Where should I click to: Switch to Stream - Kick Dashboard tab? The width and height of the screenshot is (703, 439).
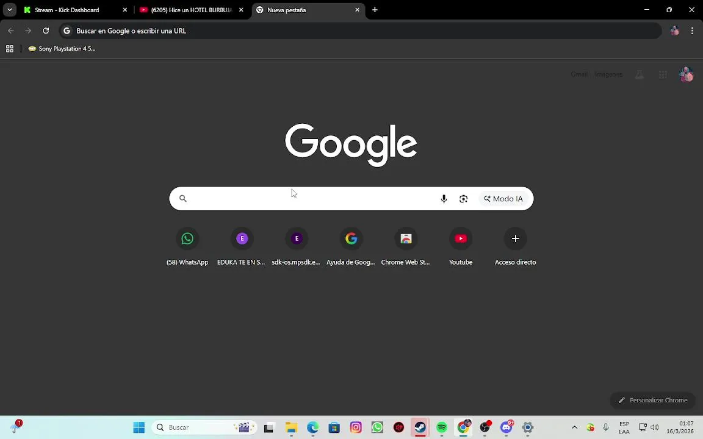point(74,10)
